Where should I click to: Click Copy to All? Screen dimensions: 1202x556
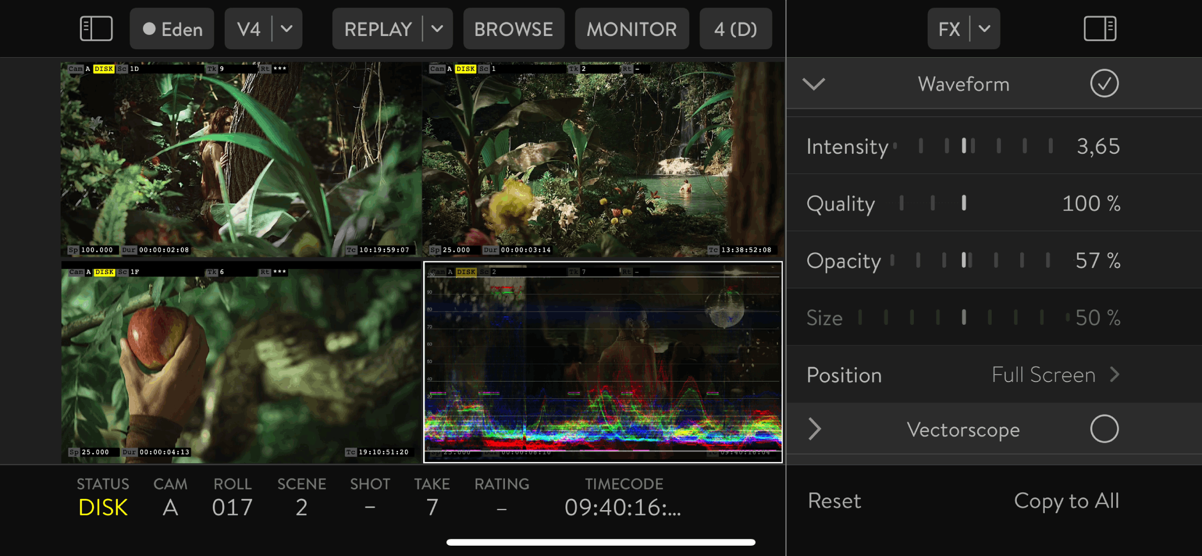pos(1067,501)
